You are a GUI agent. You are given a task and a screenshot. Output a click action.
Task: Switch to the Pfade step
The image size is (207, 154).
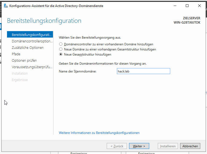coord(16,54)
